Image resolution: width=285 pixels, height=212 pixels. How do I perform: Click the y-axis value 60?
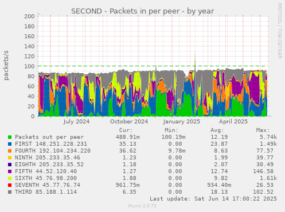(x=31, y=86)
